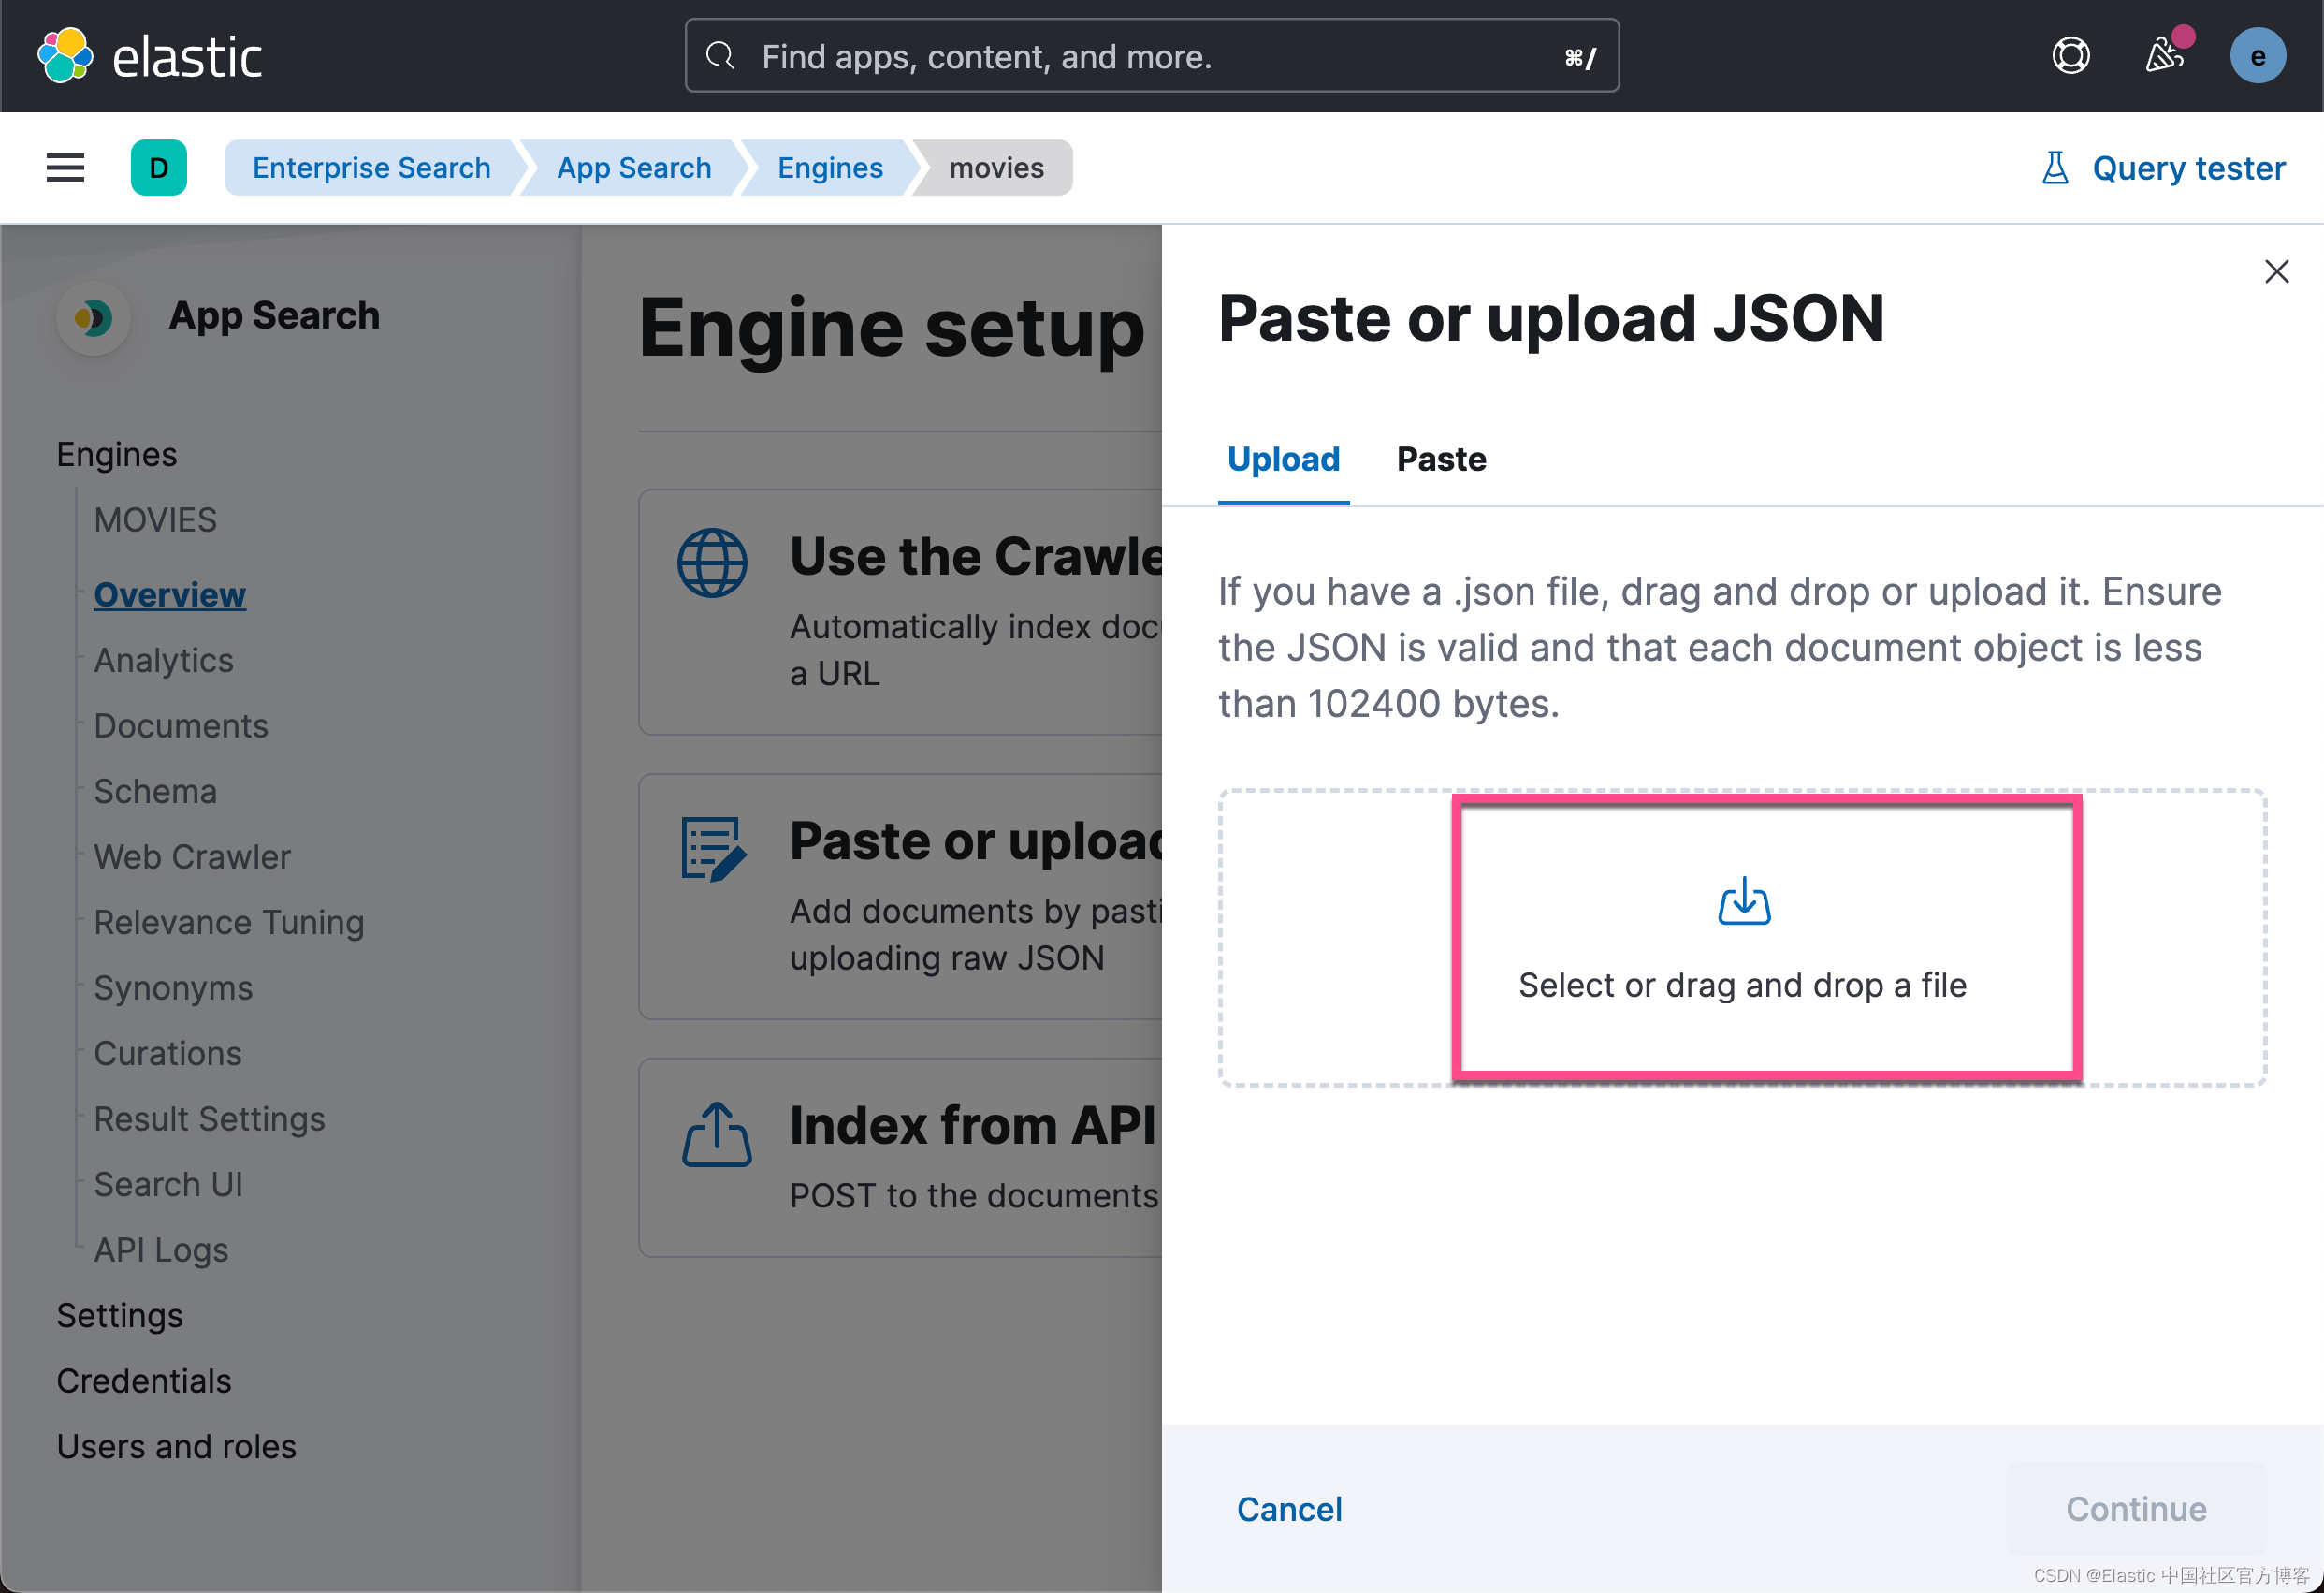This screenshot has height=1593, width=2324.
Task: Open Users and roles in sidebar
Action: pyautogui.click(x=176, y=1446)
